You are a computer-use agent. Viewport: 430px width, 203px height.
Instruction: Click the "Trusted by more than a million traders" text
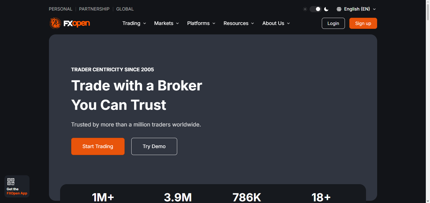136,125
